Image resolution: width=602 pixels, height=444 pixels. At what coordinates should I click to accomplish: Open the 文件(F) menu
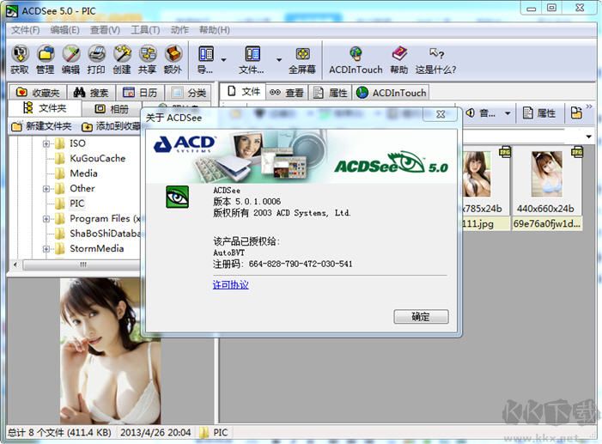coord(25,30)
